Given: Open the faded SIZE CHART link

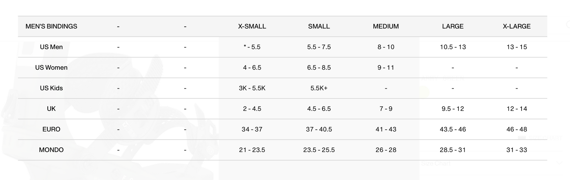Looking at the screenshot, I should (x=545, y=138).
